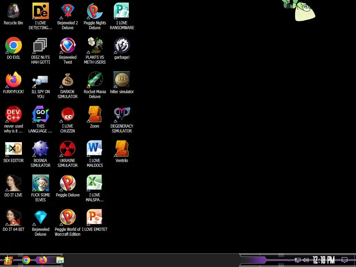Open the network status tray icon
This screenshot has height=267, width=356.
coord(298,260)
